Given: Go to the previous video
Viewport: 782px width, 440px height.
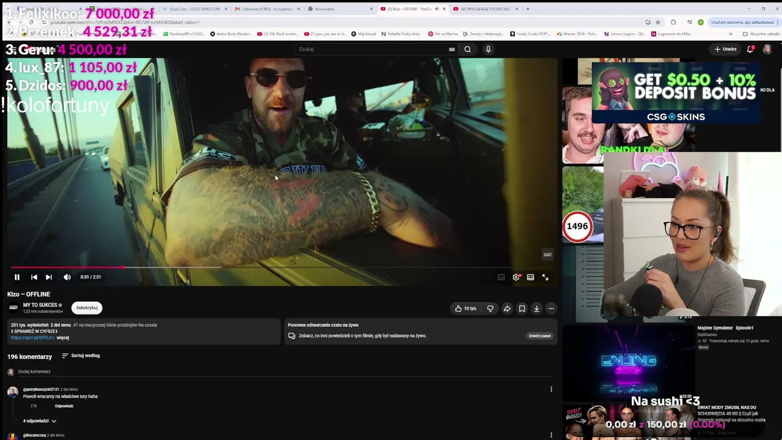Looking at the screenshot, I should (34, 277).
